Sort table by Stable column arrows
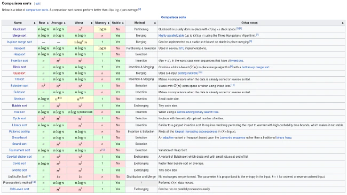Screen dimensions: 347x195 click(123, 23)
